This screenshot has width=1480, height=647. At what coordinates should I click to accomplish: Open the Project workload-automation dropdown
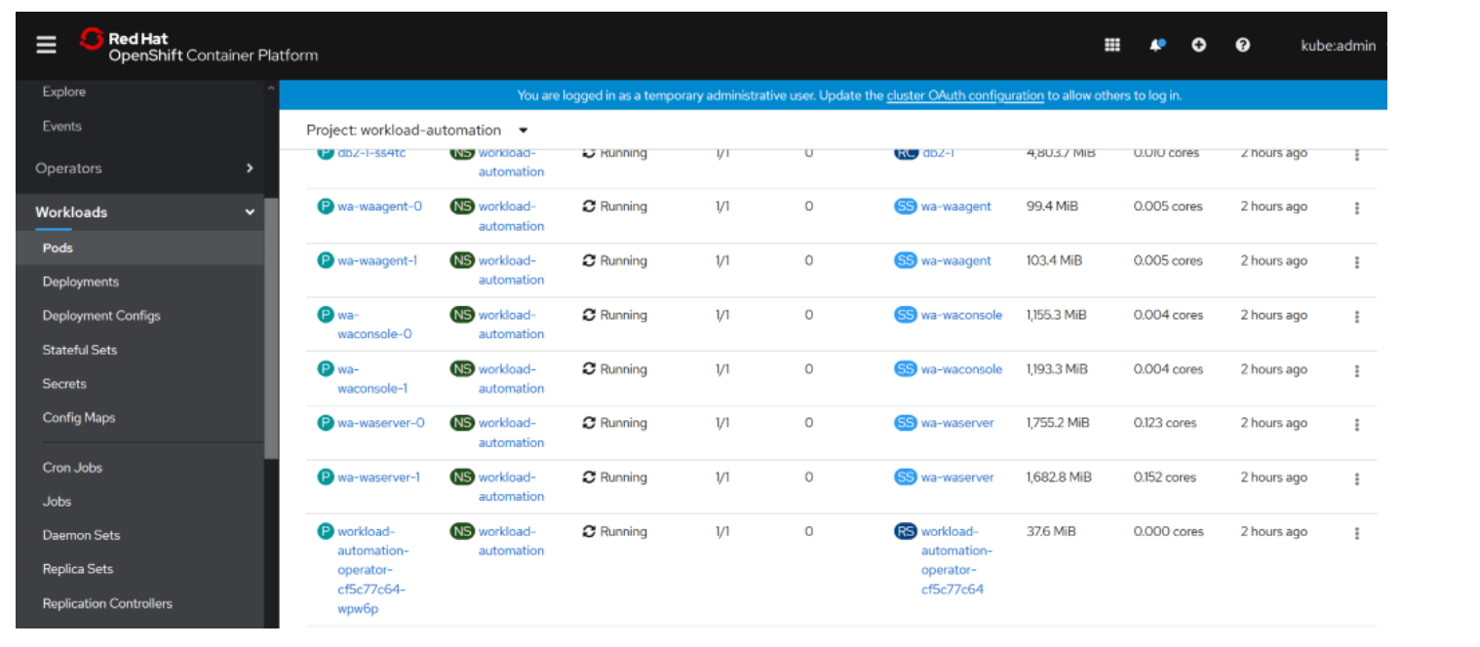(x=417, y=131)
